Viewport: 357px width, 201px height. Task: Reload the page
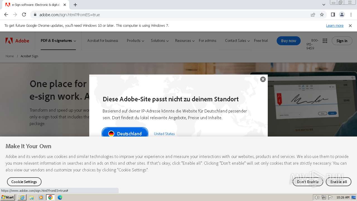click(24, 15)
